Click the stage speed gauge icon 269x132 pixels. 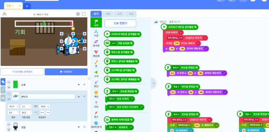pyautogui.click(x=5, y=14)
